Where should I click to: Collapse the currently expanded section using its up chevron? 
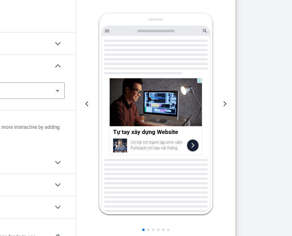[57, 66]
